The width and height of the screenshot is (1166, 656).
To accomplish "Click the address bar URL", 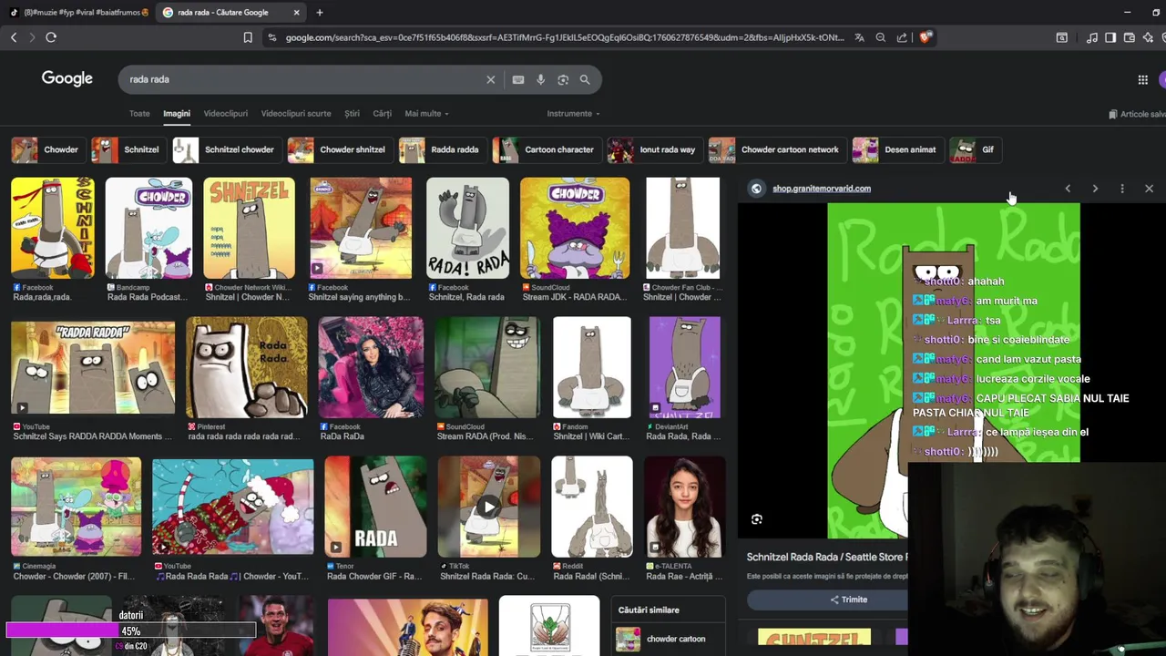I will [x=565, y=37].
